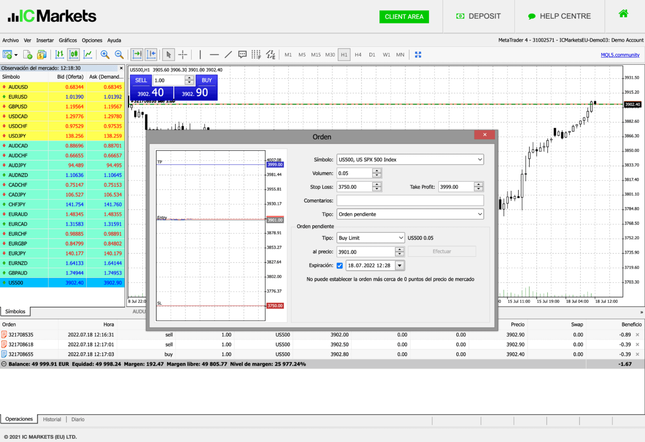Open the Archivo menu

coord(11,40)
